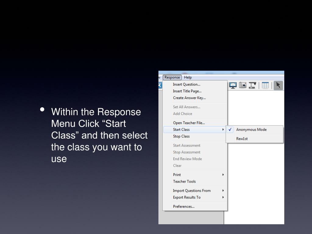The width and height of the screenshot is (312, 234).
Task: Expand the Print submenu arrow
Action: tap(223, 175)
